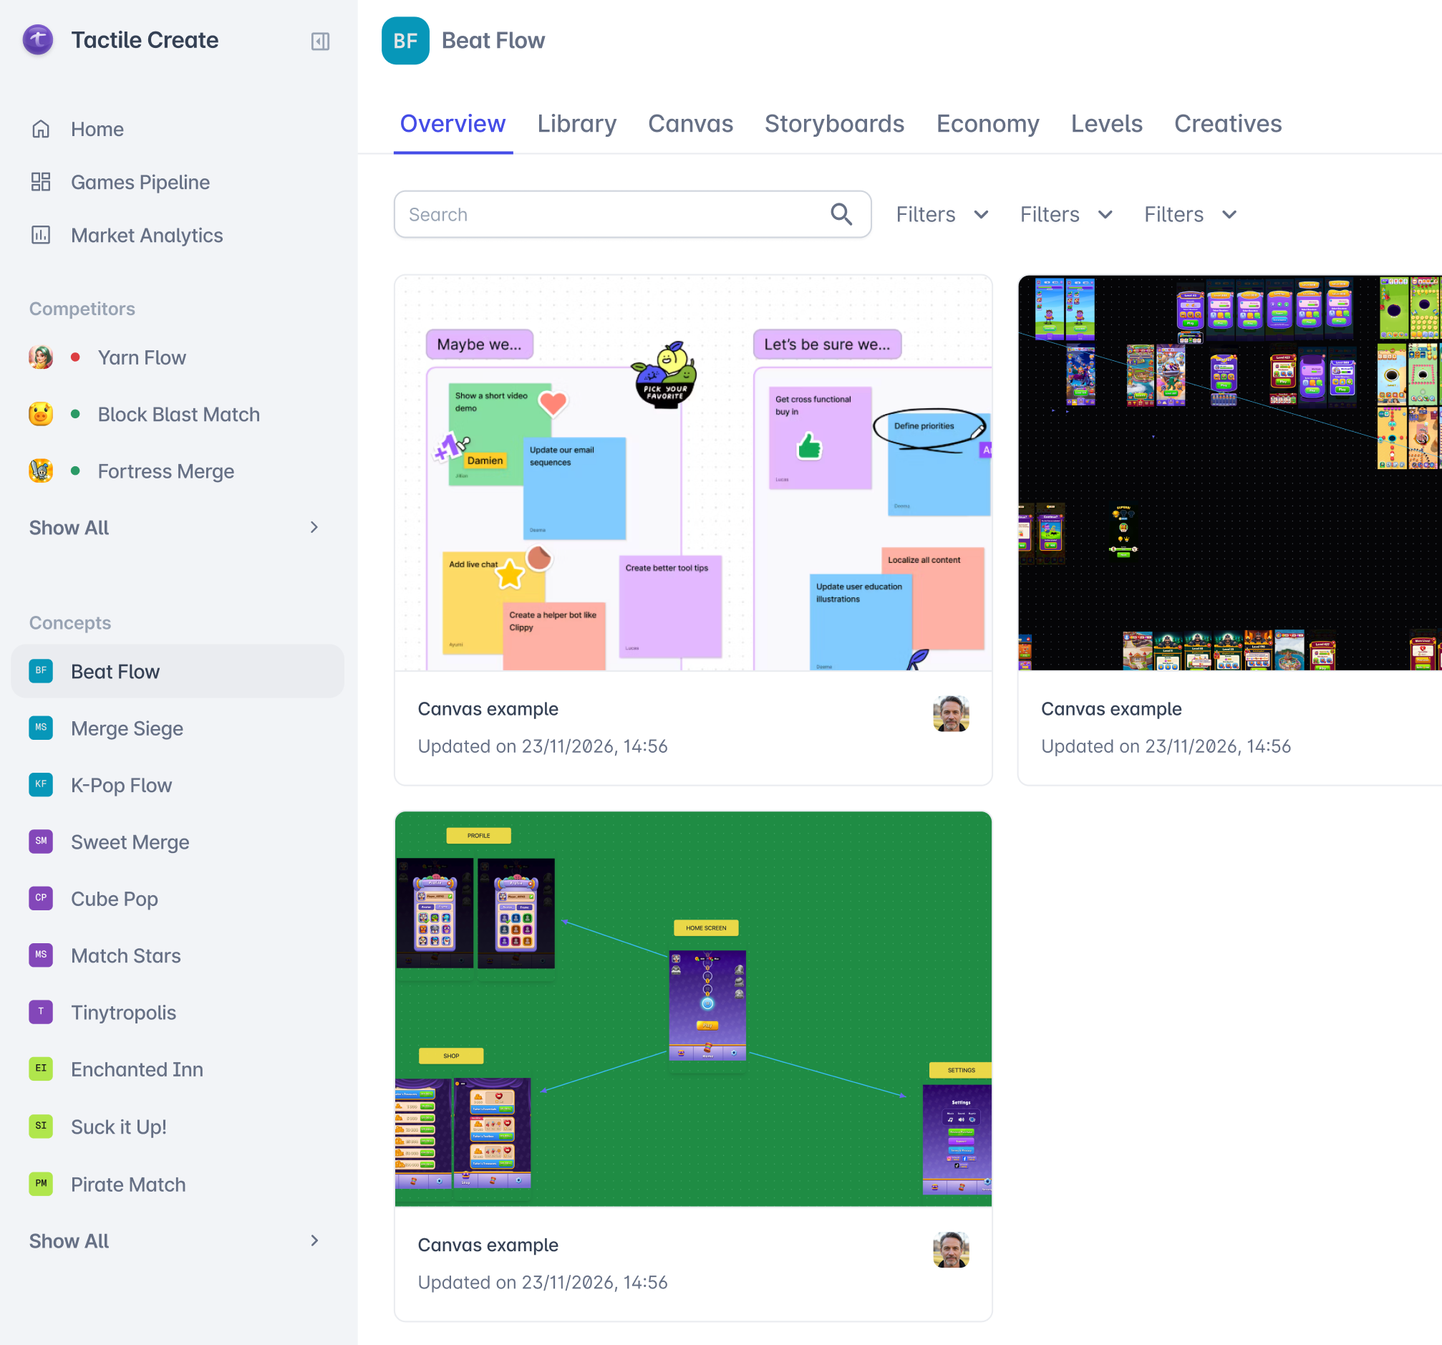Click the Suck it Up! SI badge

pos(41,1126)
